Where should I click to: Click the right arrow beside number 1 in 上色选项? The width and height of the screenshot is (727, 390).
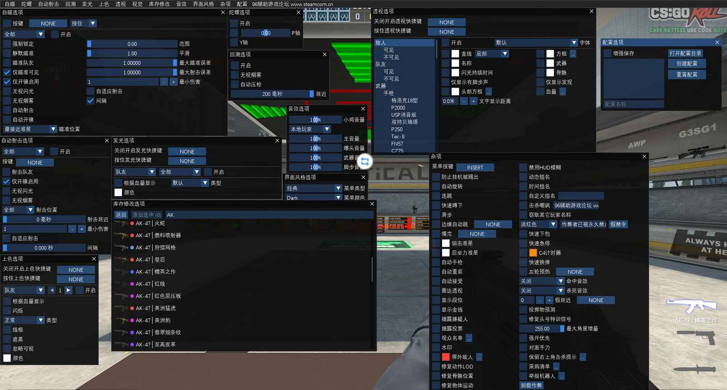[68, 290]
